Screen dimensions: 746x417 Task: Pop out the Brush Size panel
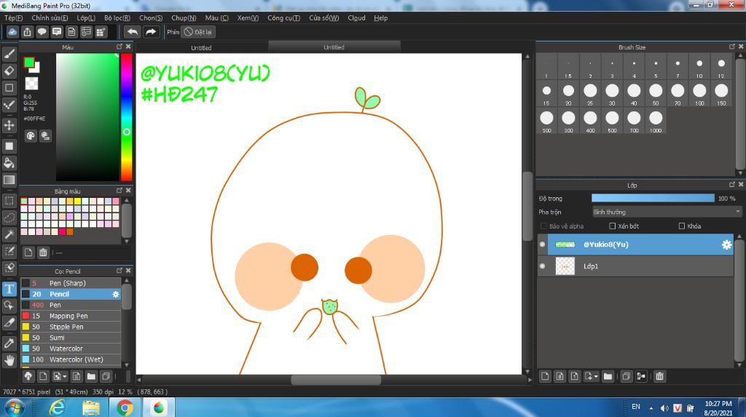pyautogui.click(x=732, y=47)
